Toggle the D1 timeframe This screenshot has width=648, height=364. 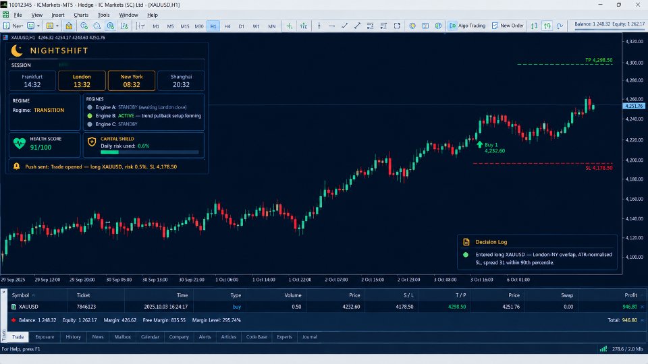click(242, 26)
